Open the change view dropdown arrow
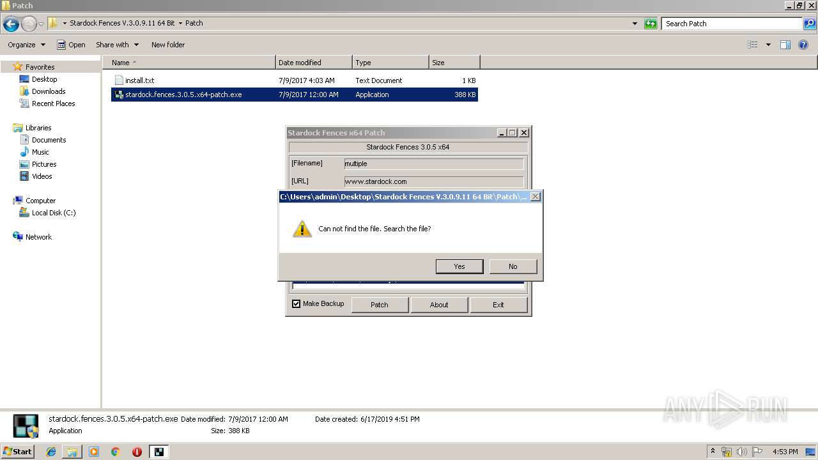 (768, 45)
